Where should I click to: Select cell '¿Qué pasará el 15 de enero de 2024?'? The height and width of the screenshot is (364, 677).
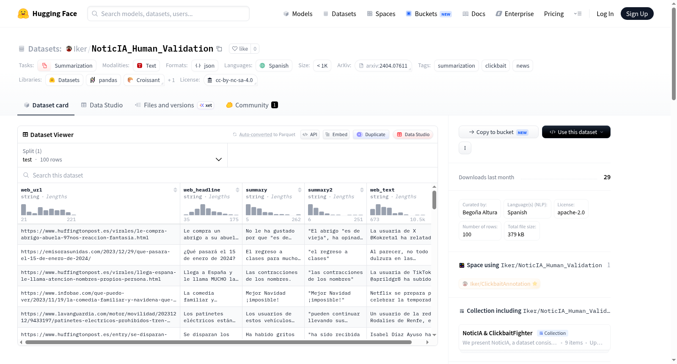click(x=211, y=255)
